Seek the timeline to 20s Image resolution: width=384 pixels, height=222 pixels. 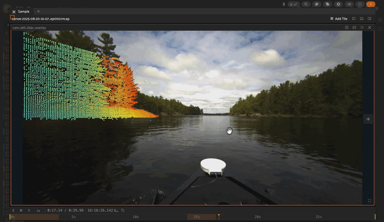[258, 217]
